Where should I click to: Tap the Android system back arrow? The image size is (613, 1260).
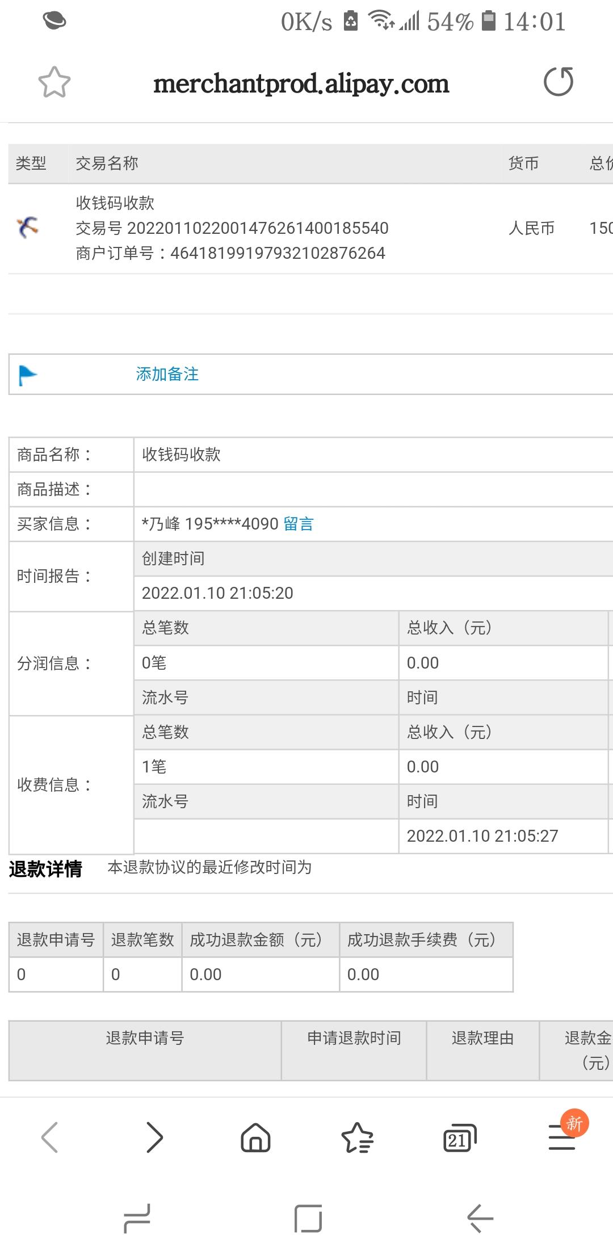(x=480, y=1219)
